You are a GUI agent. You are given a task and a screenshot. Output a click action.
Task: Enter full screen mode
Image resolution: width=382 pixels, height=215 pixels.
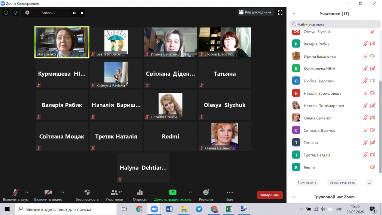pyautogui.click(x=280, y=12)
